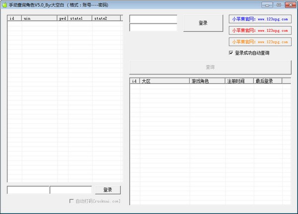Click the state2 column header

[x=106, y=18]
